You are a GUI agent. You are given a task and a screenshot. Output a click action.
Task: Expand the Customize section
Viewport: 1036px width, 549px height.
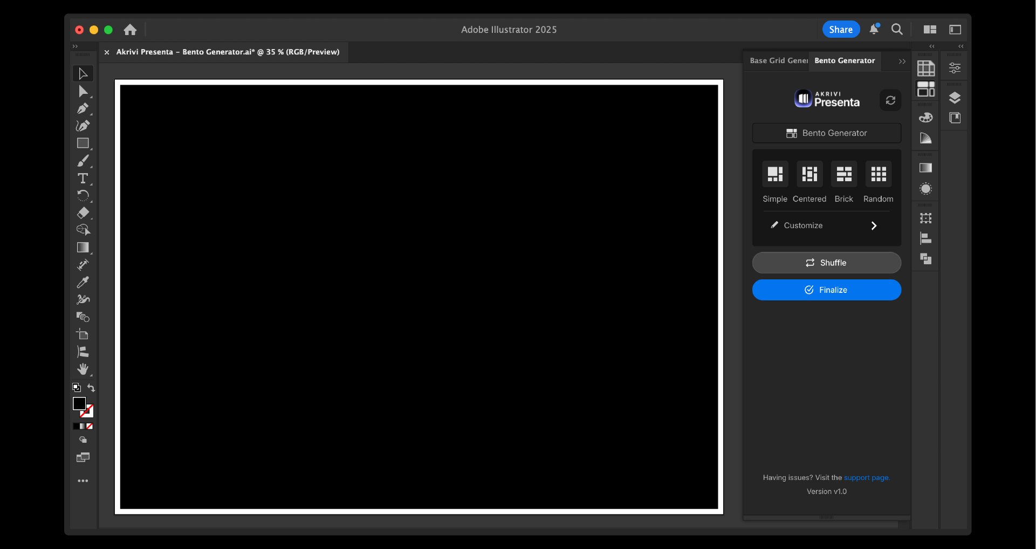click(x=827, y=225)
